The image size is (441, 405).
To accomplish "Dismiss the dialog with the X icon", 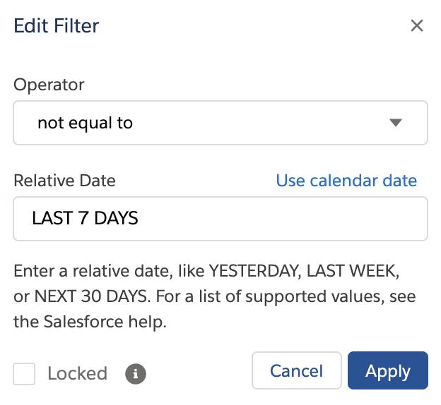I will pyautogui.click(x=416, y=26).
